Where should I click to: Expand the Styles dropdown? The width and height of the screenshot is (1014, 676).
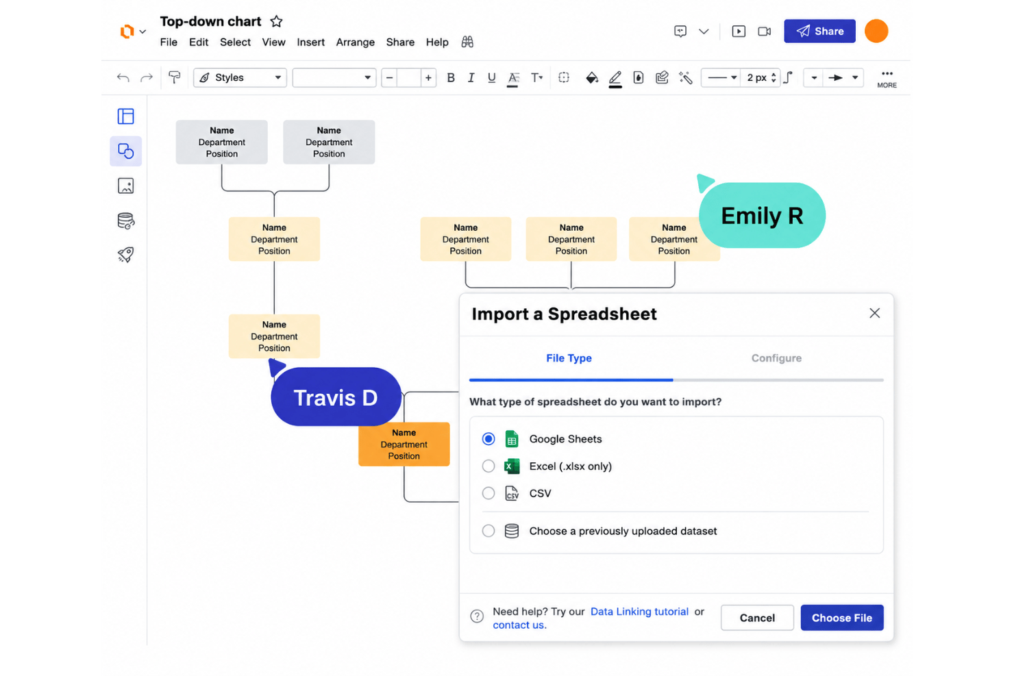point(240,78)
